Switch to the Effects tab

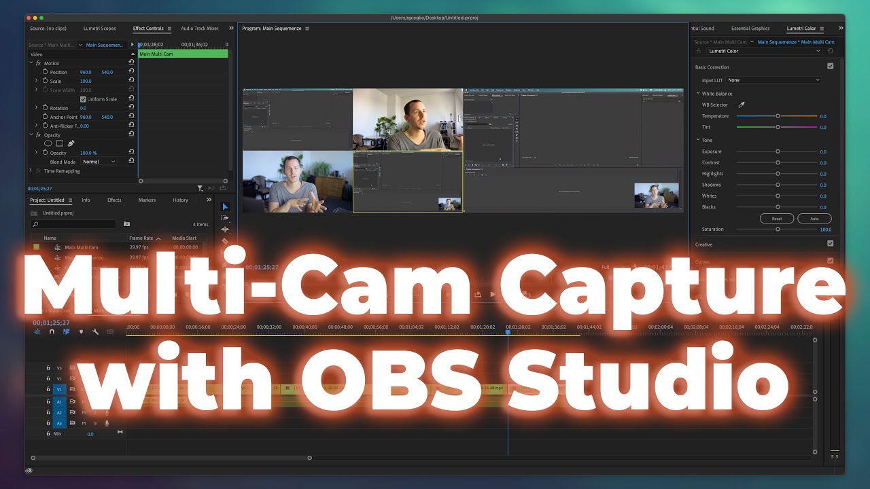pyautogui.click(x=114, y=200)
